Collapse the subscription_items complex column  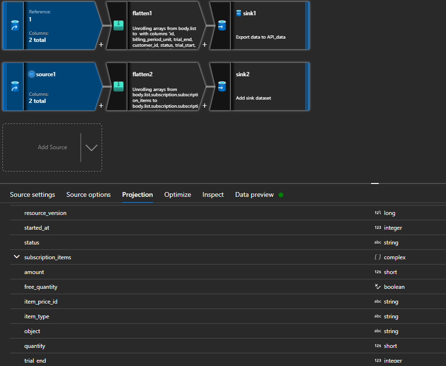17,256
